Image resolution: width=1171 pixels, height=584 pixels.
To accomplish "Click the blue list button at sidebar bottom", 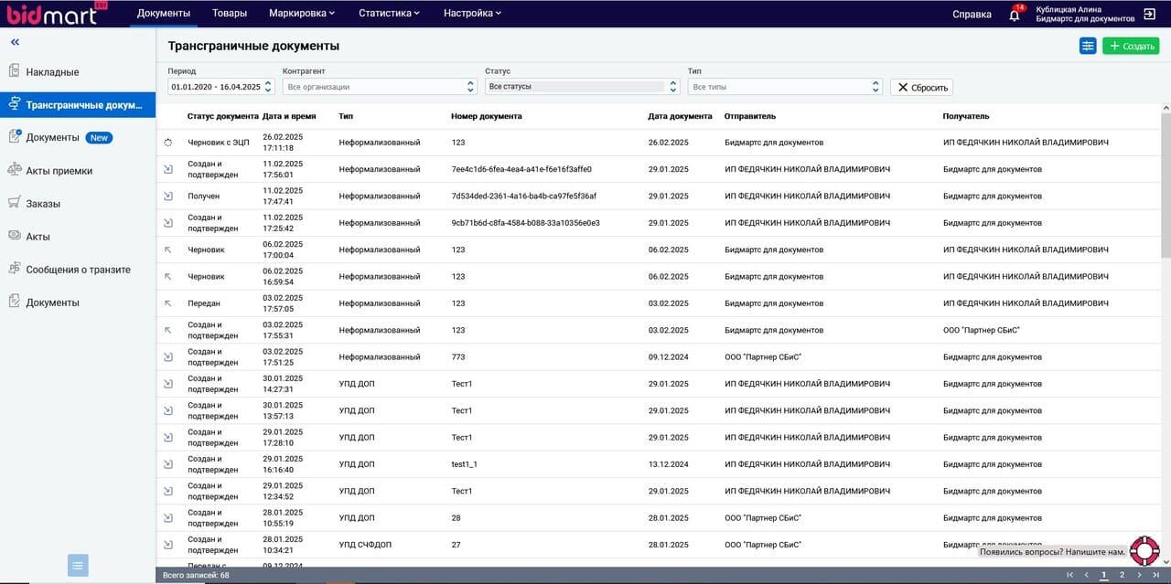I will click(x=78, y=566).
